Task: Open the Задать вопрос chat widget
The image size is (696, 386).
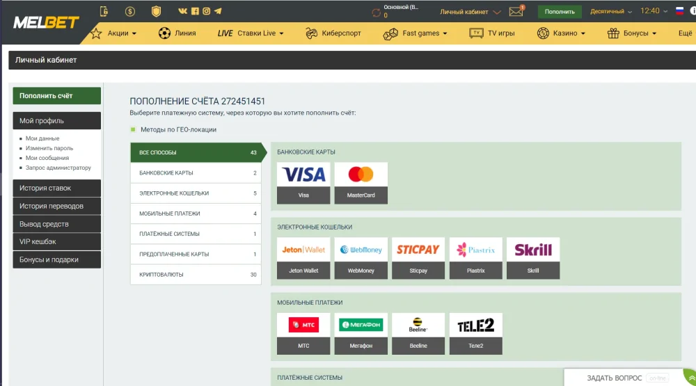Action: pos(626,378)
